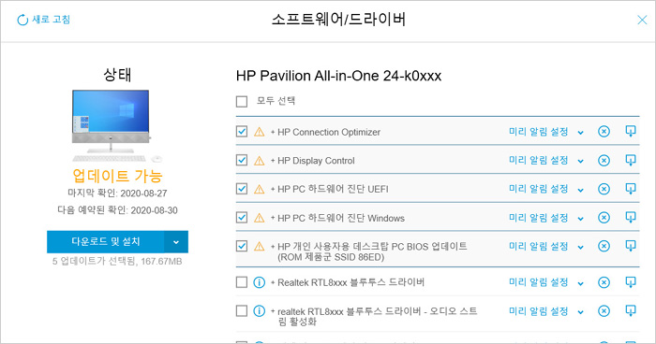Click the install icon for HP Display Control
The height and width of the screenshot is (344, 656).
[631, 160]
